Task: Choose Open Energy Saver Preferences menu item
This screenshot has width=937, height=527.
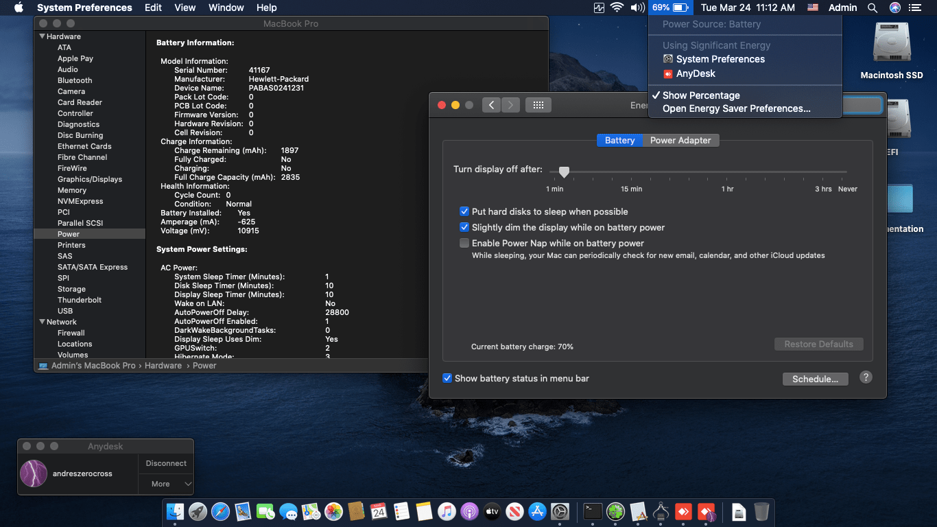Action: (736, 108)
